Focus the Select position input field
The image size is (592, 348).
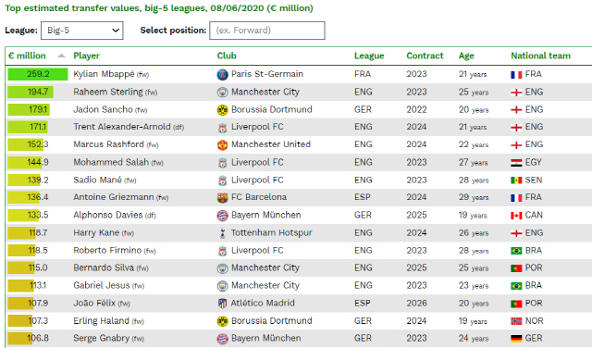[x=267, y=31]
